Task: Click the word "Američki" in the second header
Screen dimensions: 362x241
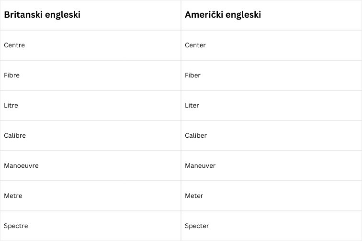Action: pyautogui.click(x=202, y=14)
